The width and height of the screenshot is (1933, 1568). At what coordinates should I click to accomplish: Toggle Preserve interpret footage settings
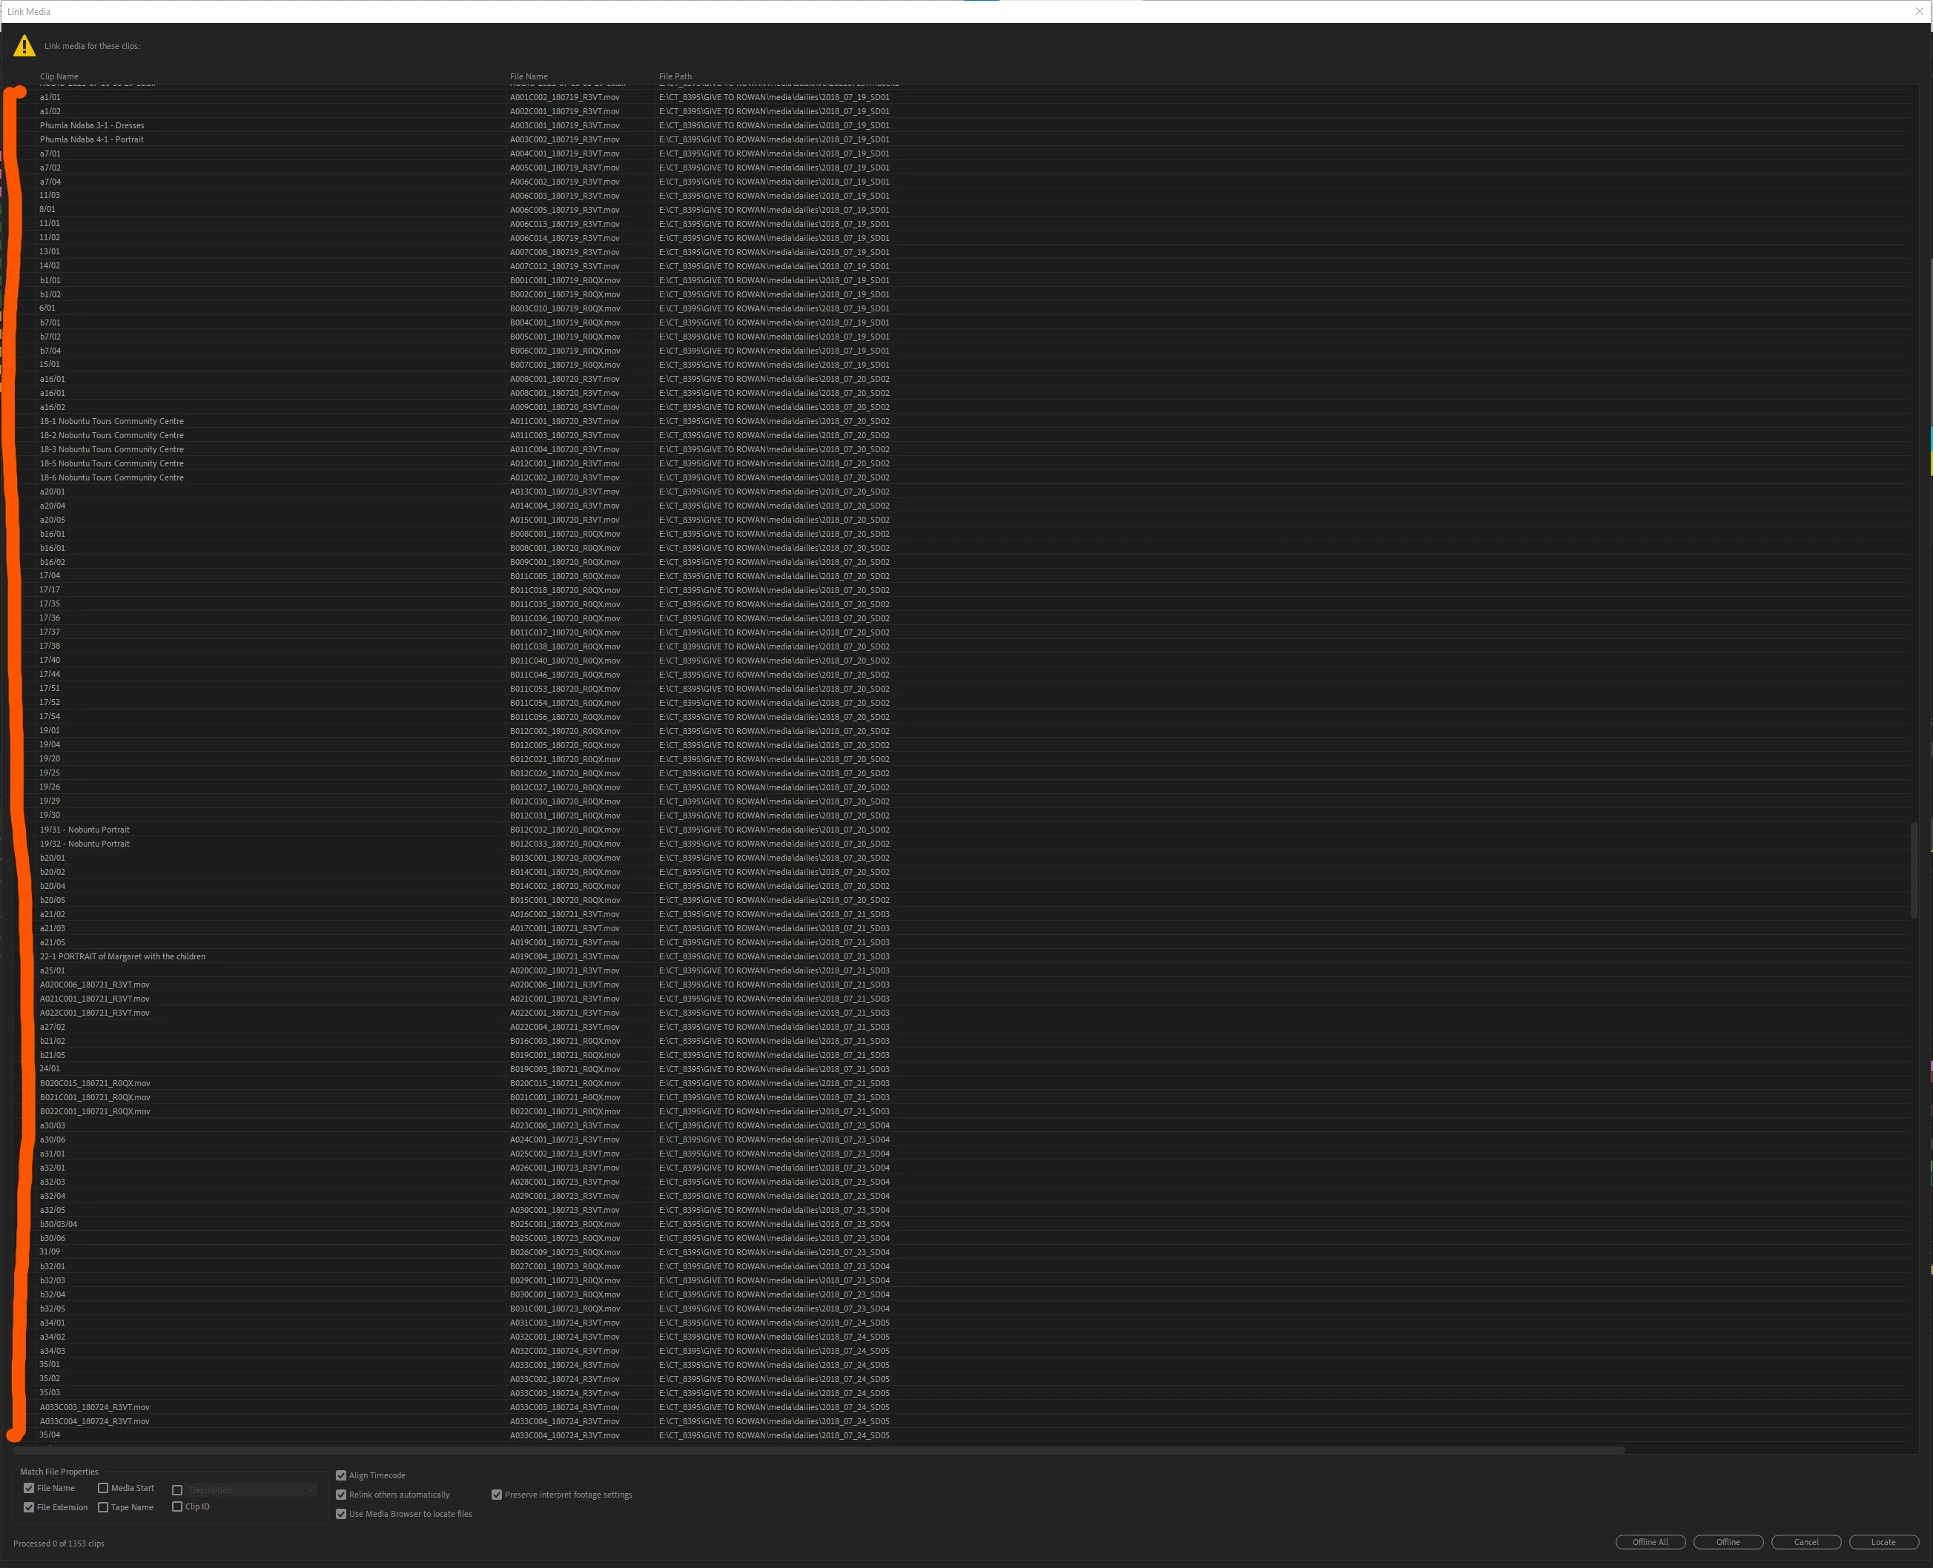pyautogui.click(x=497, y=1494)
